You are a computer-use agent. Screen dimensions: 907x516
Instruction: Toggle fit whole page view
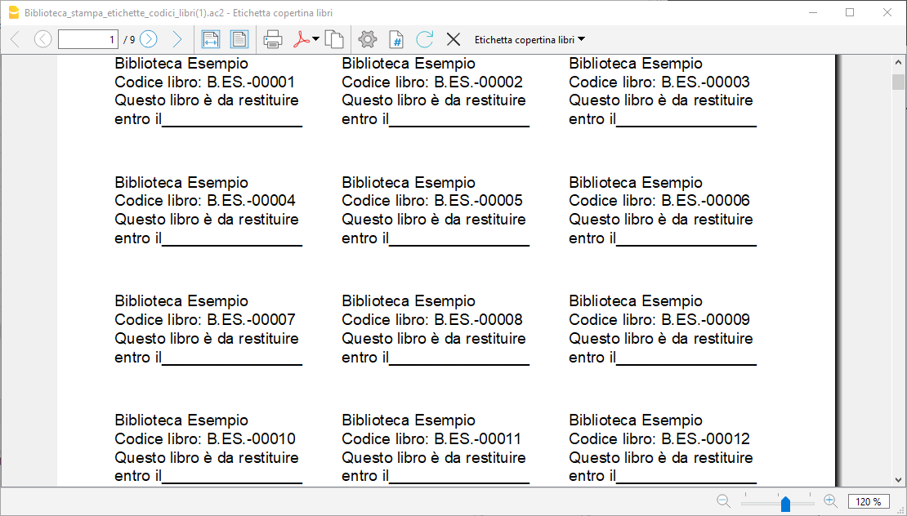click(239, 39)
